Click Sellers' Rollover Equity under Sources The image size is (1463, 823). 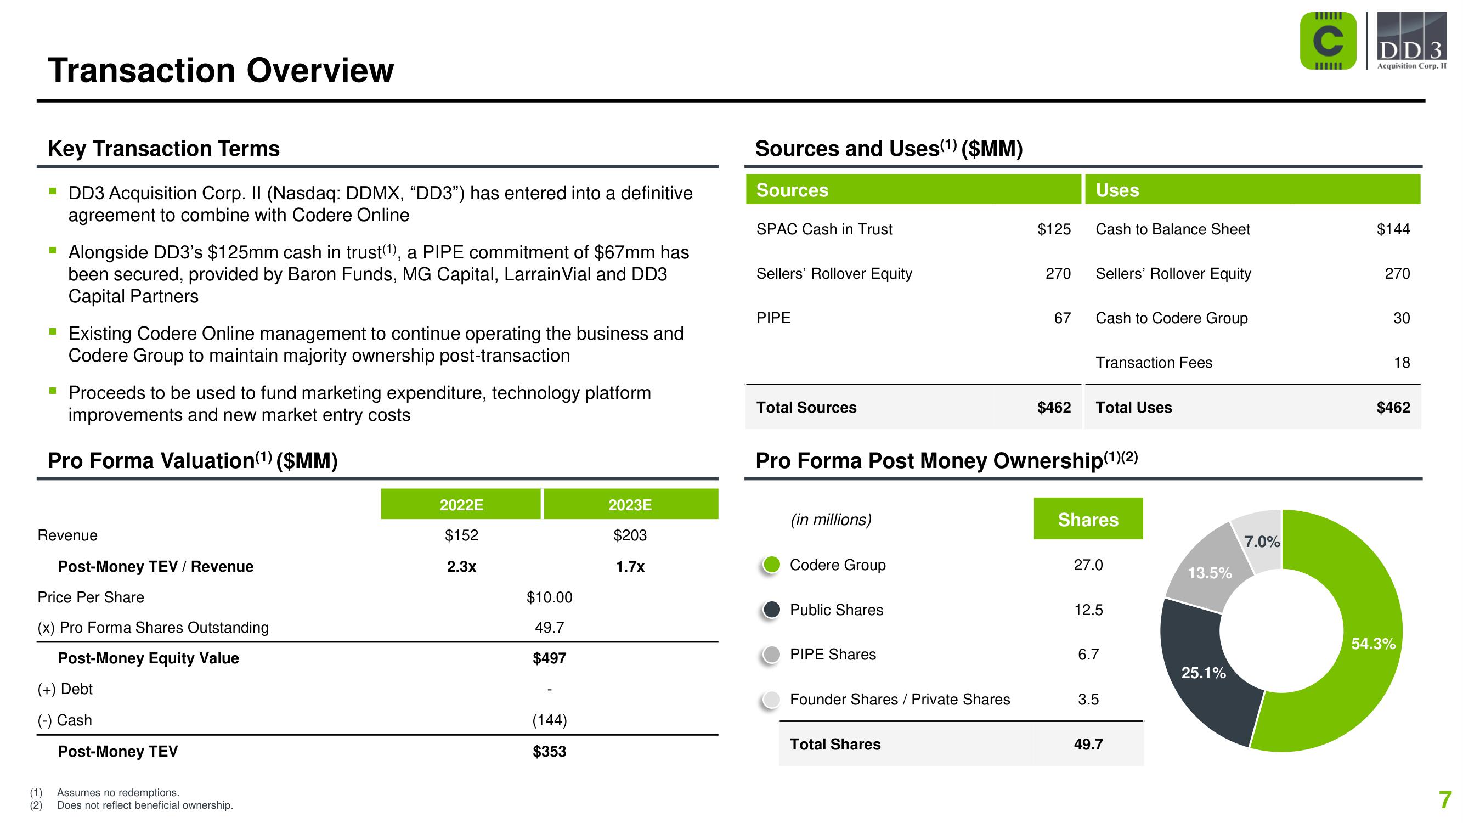834,274
